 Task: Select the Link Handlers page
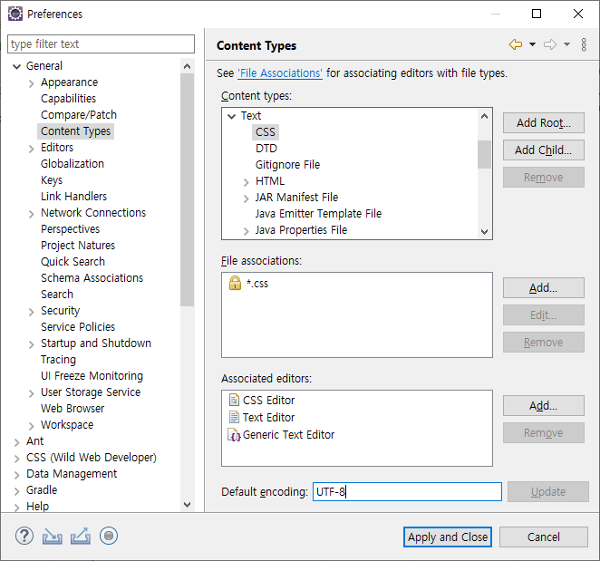[x=73, y=197]
